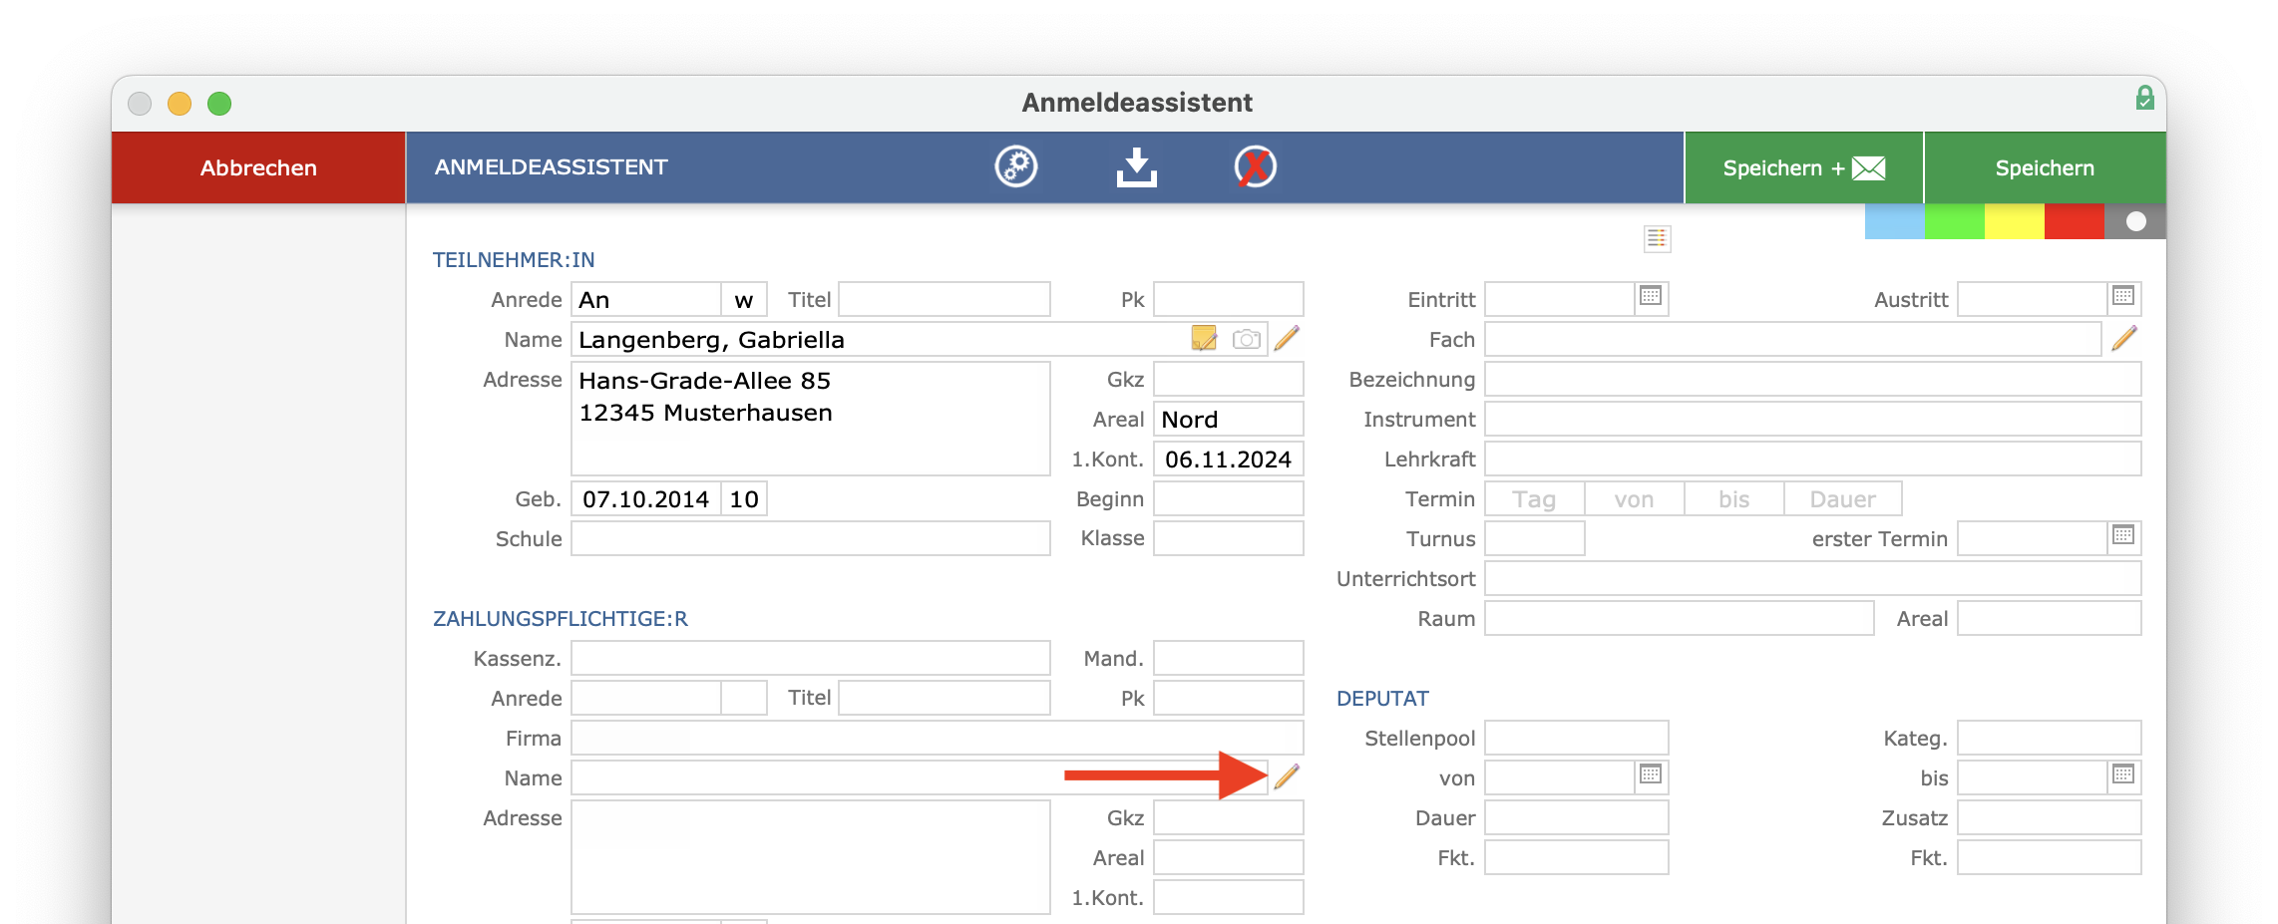
Task: Click the Schule field
Action: (x=810, y=538)
